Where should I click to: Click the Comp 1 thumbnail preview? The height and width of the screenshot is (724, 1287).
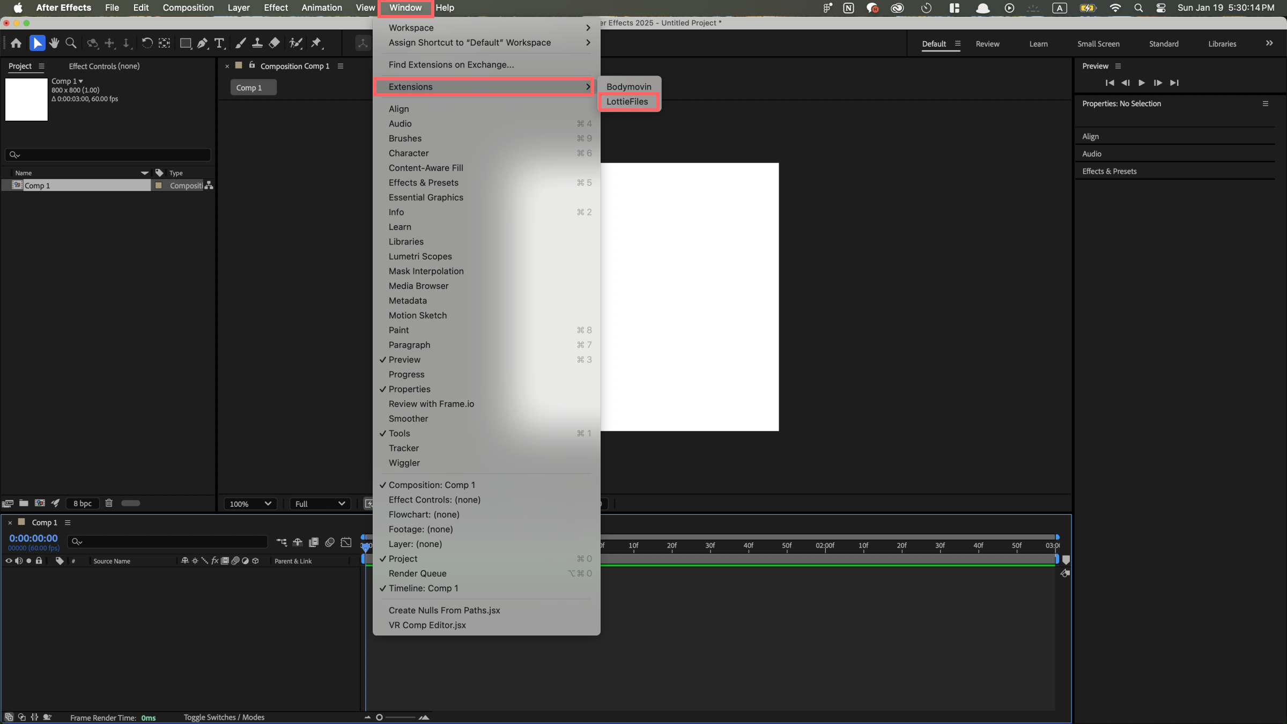tap(26, 100)
